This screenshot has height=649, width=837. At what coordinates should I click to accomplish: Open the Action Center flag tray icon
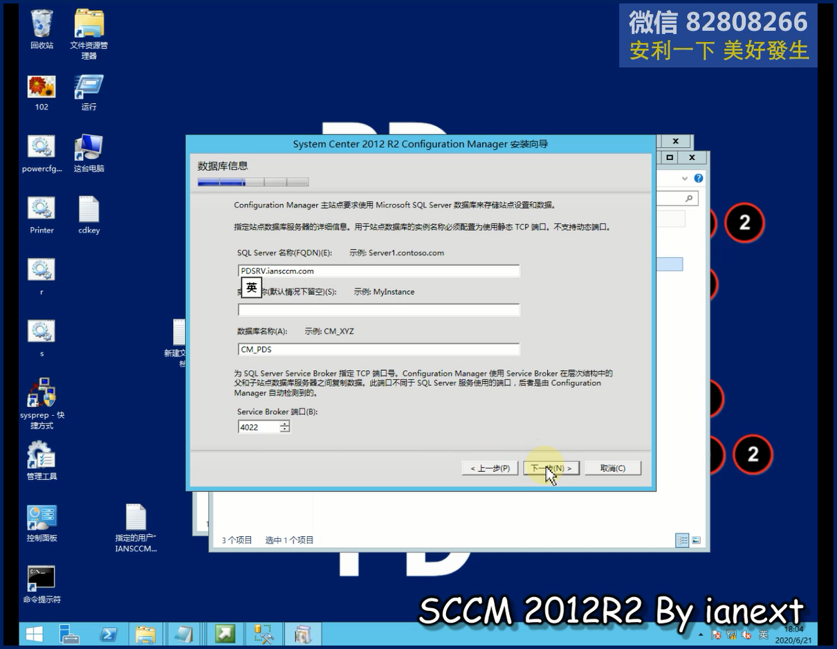(717, 634)
